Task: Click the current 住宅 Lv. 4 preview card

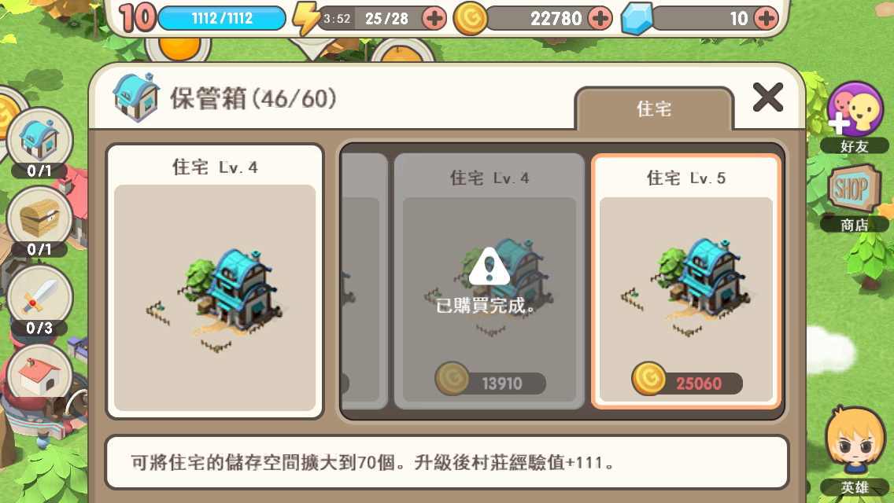Action: [x=215, y=282]
